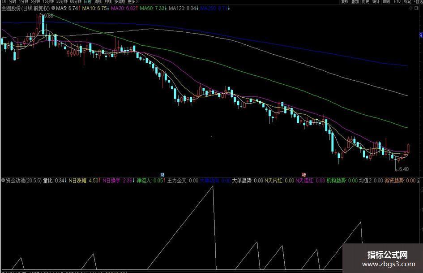423x273 pixels.
Task: Open the 历史 history button
Action: click(x=365, y=2)
